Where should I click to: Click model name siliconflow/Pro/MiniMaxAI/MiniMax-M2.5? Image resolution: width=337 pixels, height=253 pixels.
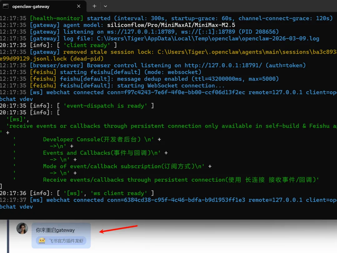pos(171,25)
